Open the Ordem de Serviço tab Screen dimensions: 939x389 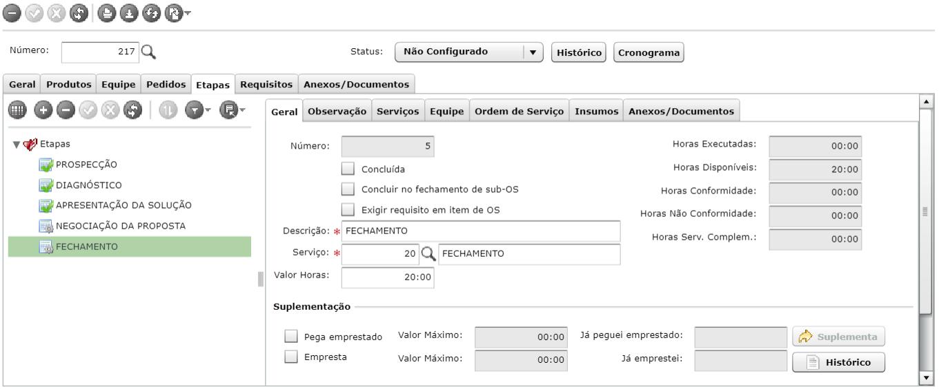[520, 111]
